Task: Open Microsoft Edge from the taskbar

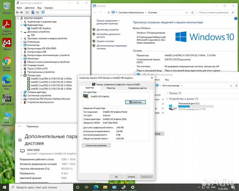Action: [96, 187]
